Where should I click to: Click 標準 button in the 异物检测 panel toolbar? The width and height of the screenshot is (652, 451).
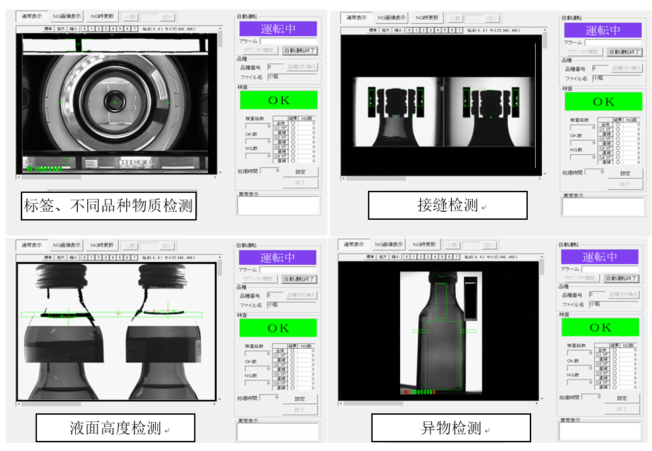click(x=371, y=257)
